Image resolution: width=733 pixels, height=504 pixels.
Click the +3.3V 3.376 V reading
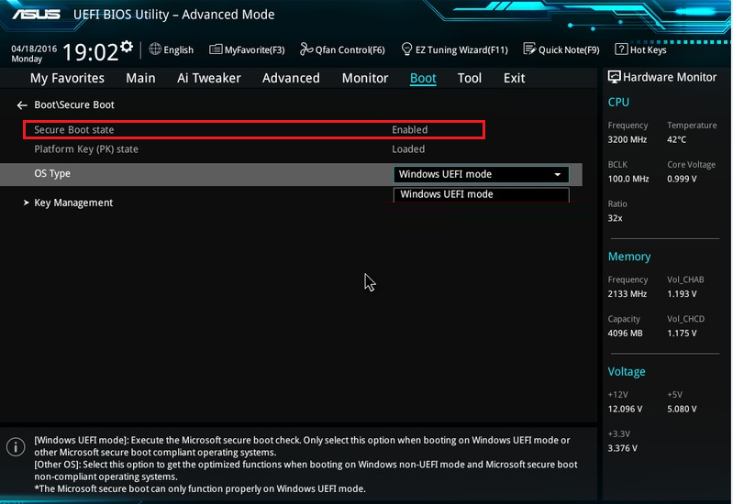coord(622,448)
